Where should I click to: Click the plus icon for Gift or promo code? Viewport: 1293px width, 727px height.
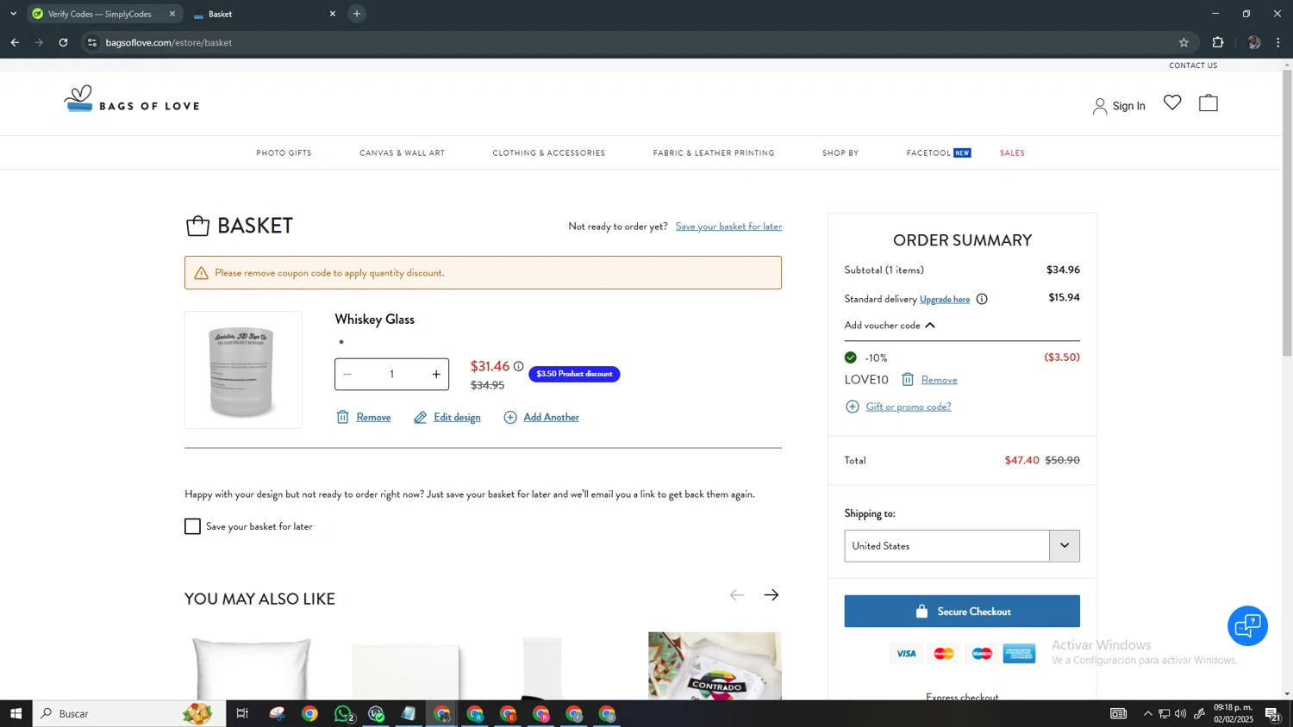[853, 407]
